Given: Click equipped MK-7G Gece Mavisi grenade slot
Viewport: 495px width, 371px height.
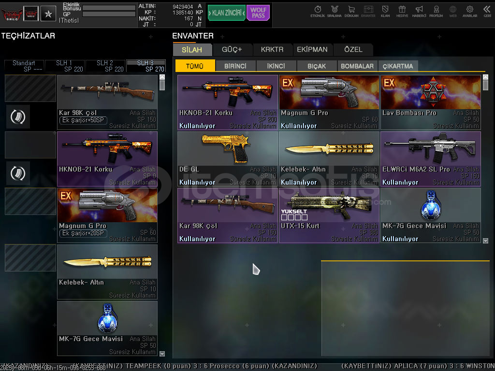Looking at the screenshot, I should 107,328.
